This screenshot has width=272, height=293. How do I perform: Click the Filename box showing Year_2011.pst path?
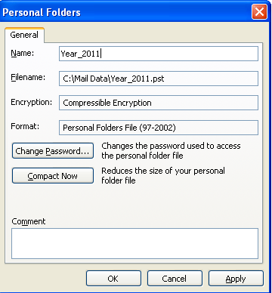point(159,79)
